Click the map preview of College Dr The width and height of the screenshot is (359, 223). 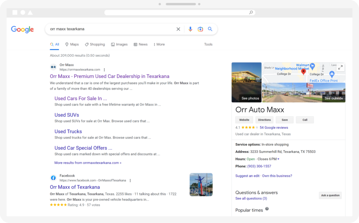pyautogui.click(x=304, y=72)
